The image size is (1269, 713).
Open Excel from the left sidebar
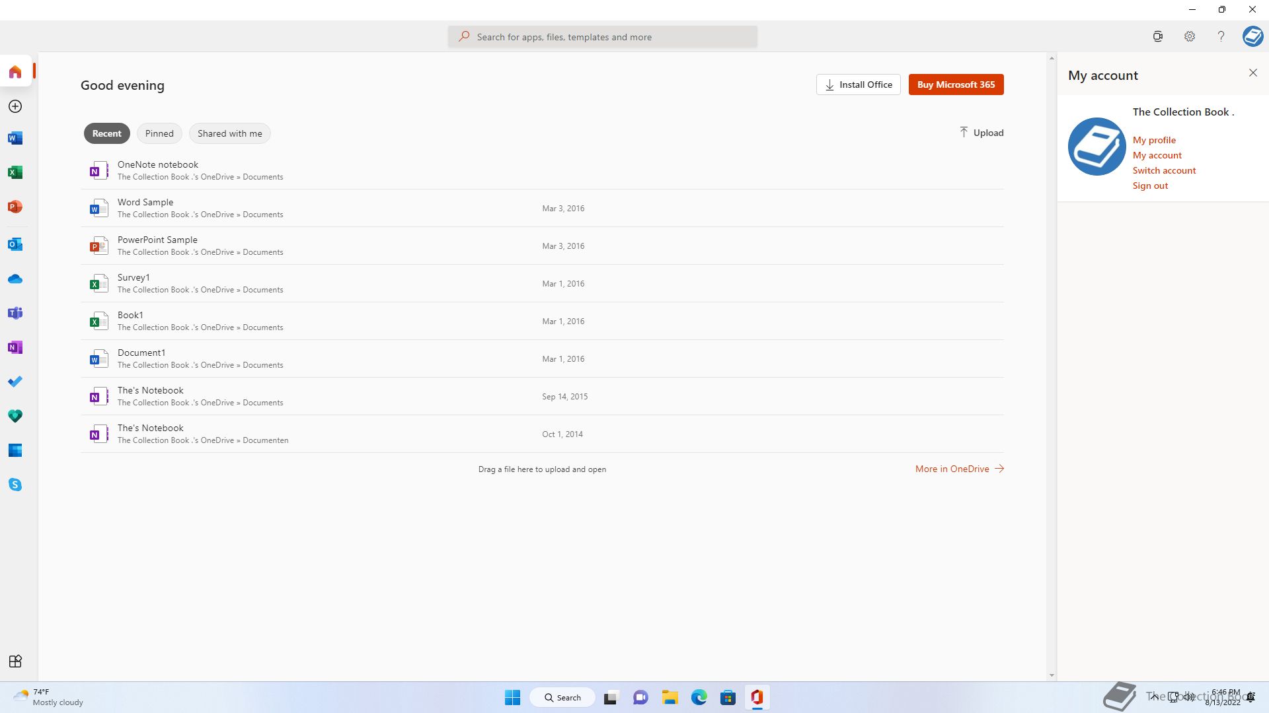coord(15,172)
